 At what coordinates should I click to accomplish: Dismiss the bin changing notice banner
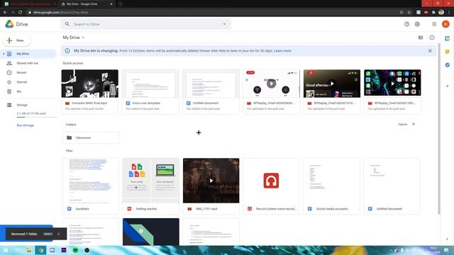pyautogui.click(x=430, y=51)
